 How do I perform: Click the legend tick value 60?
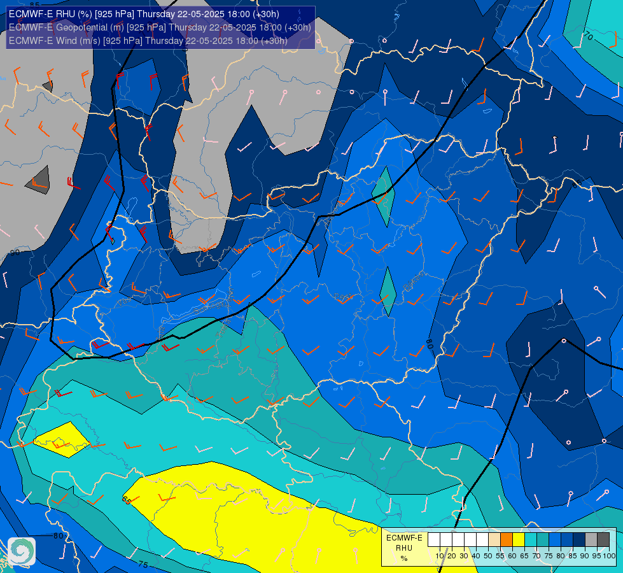tap(512, 556)
